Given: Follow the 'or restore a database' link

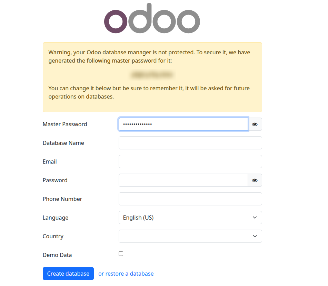Looking at the screenshot, I should (x=126, y=274).
